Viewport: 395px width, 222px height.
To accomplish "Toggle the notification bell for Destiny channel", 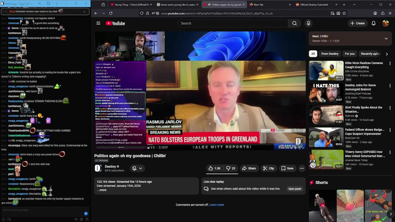I will (x=134, y=168).
